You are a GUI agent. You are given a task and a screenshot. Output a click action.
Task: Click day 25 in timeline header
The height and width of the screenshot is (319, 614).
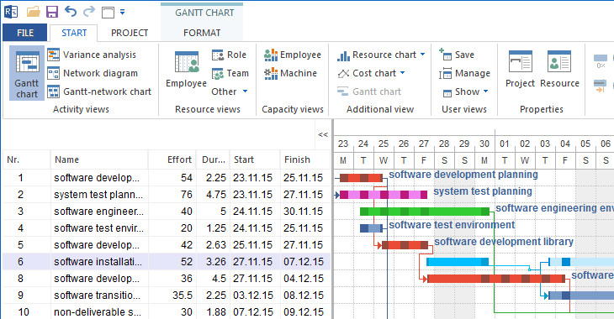click(384, 144)
